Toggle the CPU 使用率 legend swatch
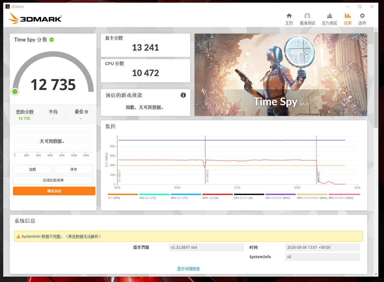 [x=249, y=194]
